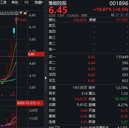This screenshot has height=128, width=129.
Task: Click the 买五 price 6.41
Action: pyautogui.click(x=91, y=81)
